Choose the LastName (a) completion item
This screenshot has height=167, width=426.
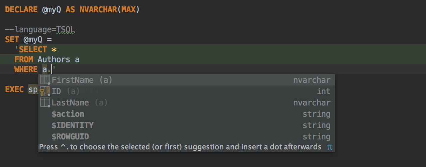tap(186, 103)
